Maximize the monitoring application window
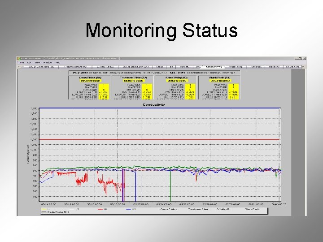This screenshot has height=242, width=323. [x=300, y=58]
